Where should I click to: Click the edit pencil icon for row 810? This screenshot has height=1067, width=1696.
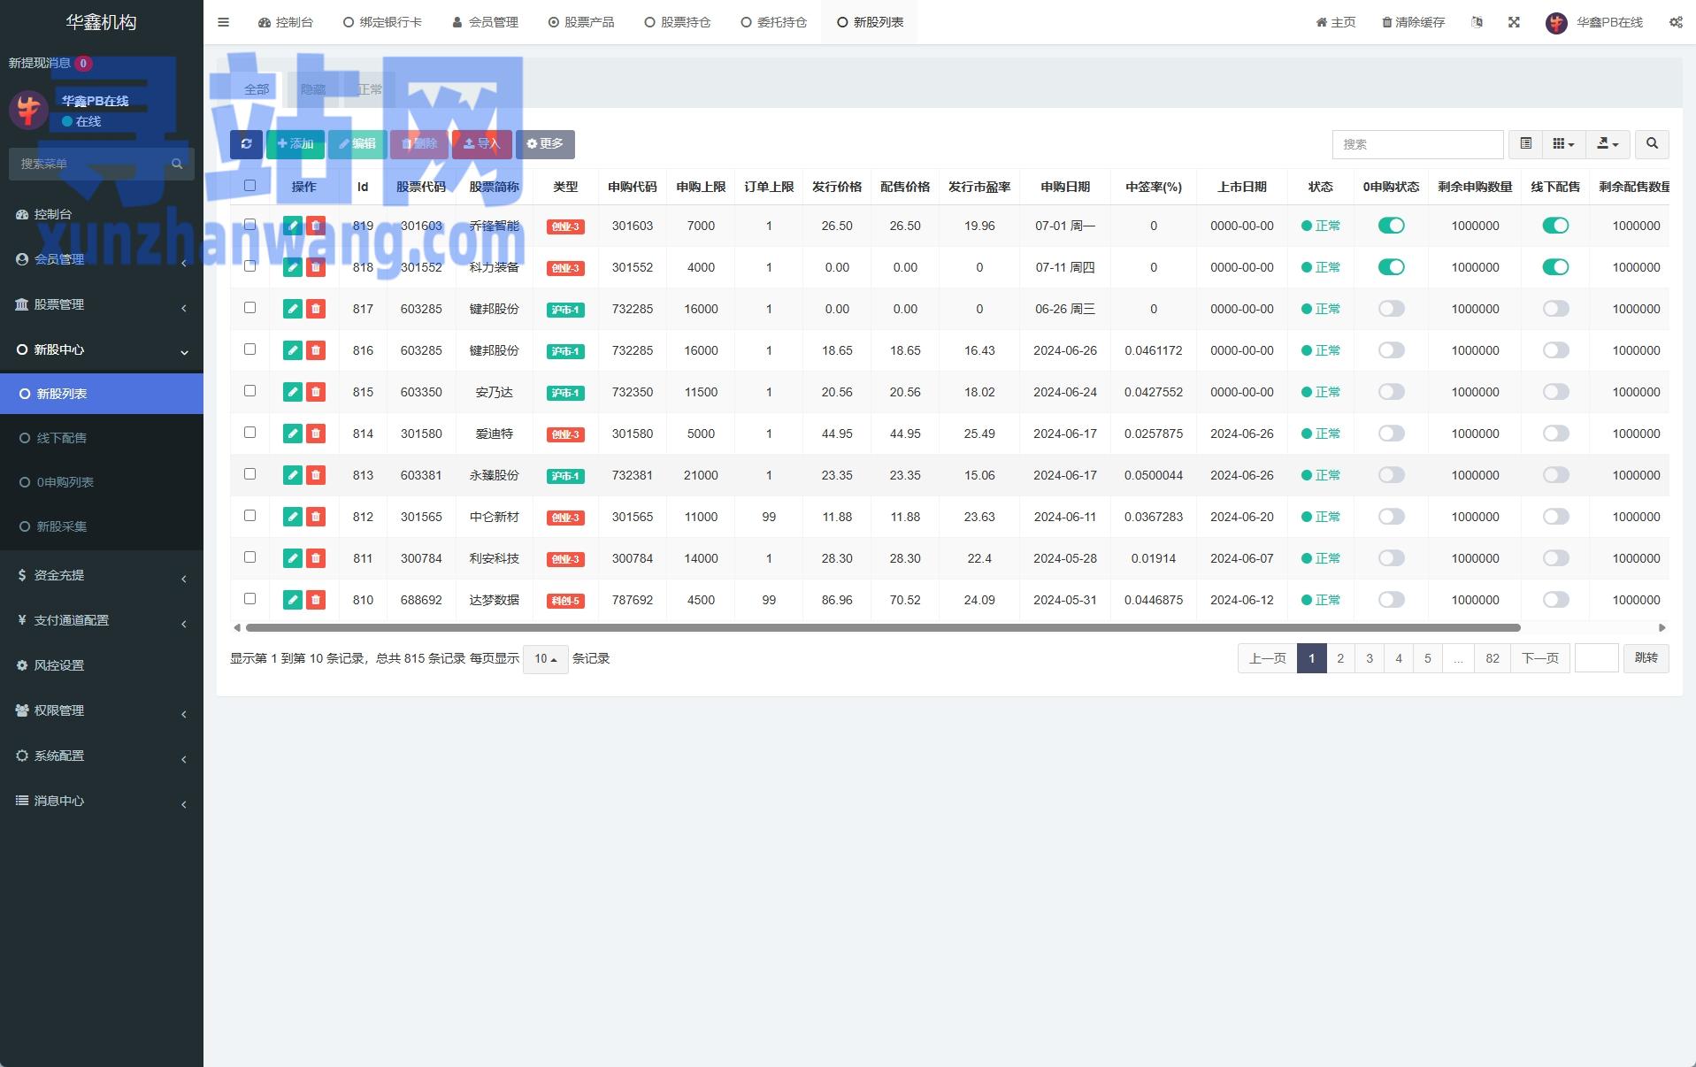click(293, 600)
